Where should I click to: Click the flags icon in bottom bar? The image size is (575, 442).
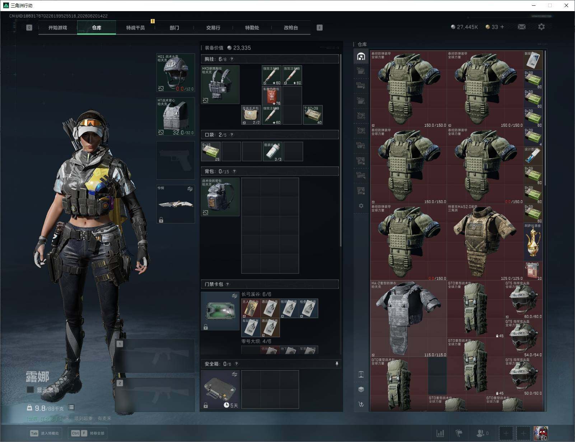click(x=459, y=433)
